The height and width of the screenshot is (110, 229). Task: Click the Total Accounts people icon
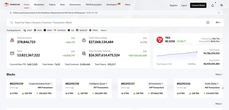tap(12, 40)
